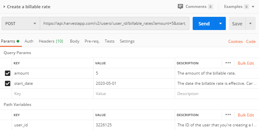Open the Cookies link
260x130 pixels.
click(235, 42)
